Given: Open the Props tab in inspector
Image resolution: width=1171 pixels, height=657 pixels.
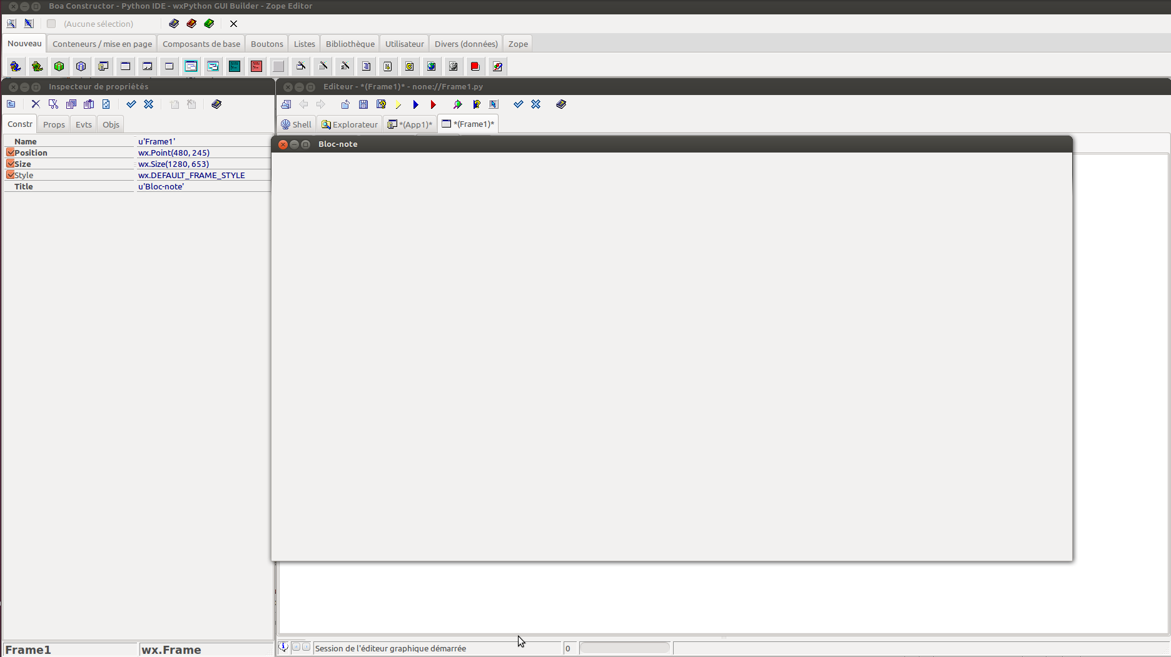Looking at the screenshot, I should coord(54,124).
